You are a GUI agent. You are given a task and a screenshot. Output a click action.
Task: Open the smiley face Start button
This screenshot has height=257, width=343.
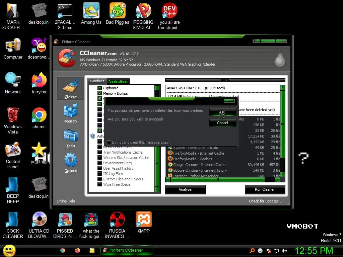(x=9, y=250)
